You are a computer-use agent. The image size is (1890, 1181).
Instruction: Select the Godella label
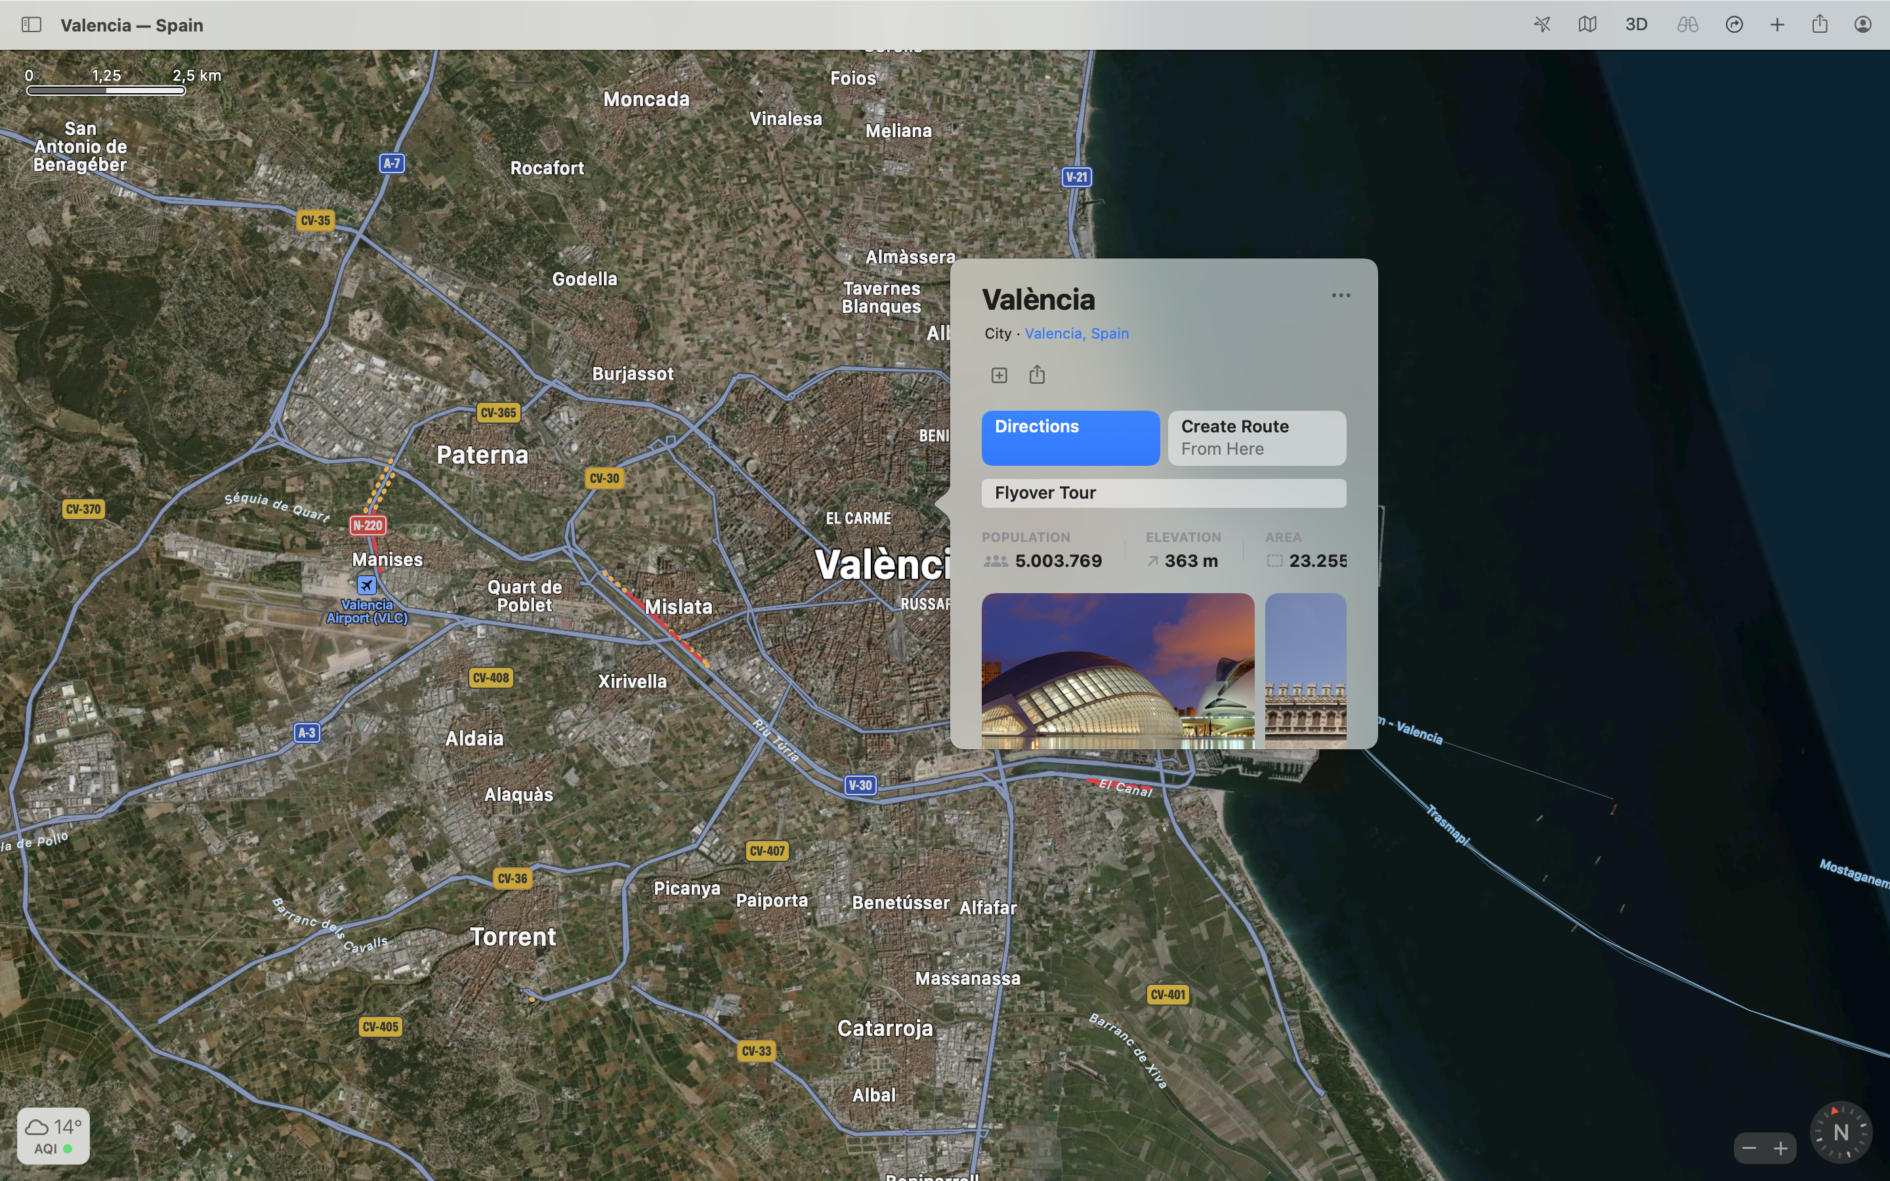[584, 279]
